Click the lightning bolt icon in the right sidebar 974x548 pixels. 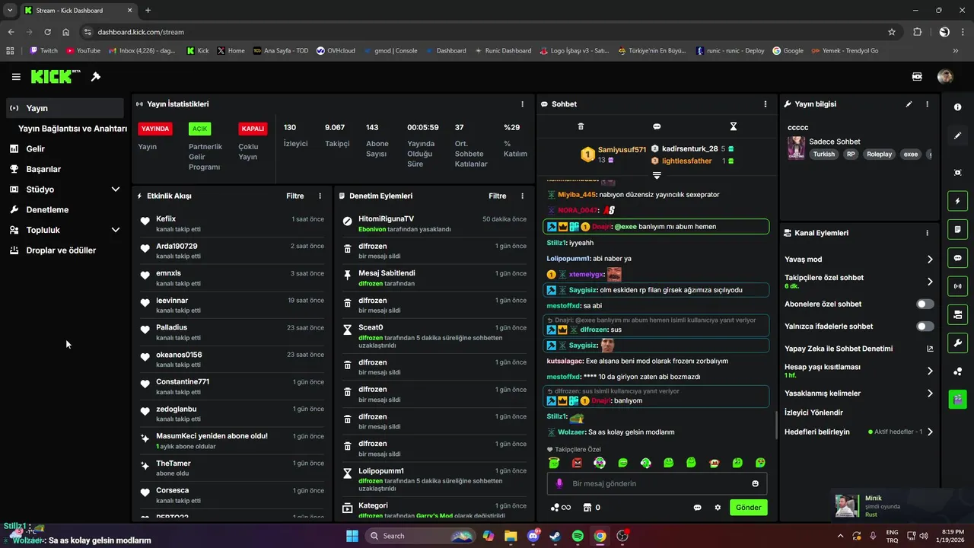point(957,201)
